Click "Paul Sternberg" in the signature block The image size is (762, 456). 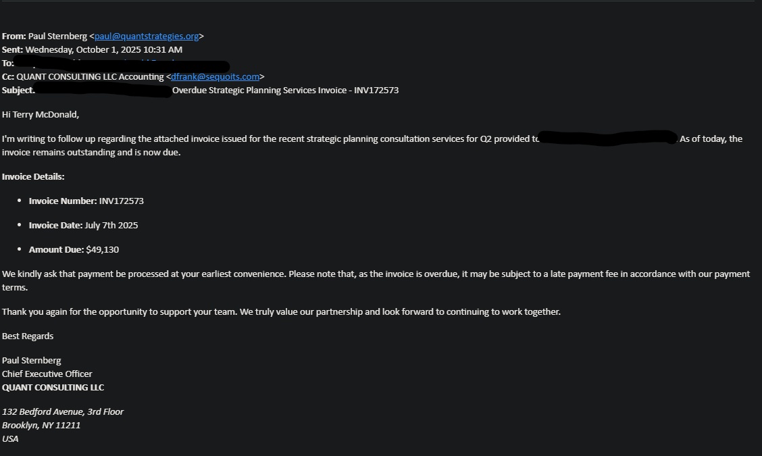(x=31, y=361)
